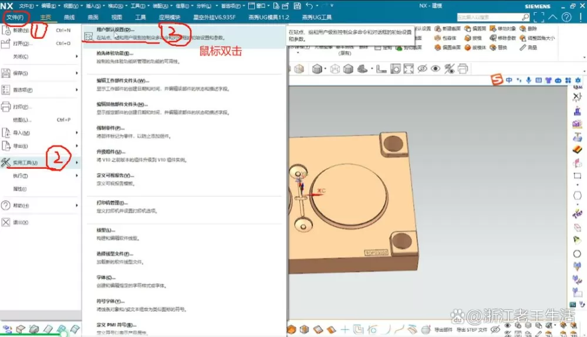Click the 移除参数 ribbon command
Viewport: 587px width, 337px height.
pyautogui.click(x=503, y=38)
